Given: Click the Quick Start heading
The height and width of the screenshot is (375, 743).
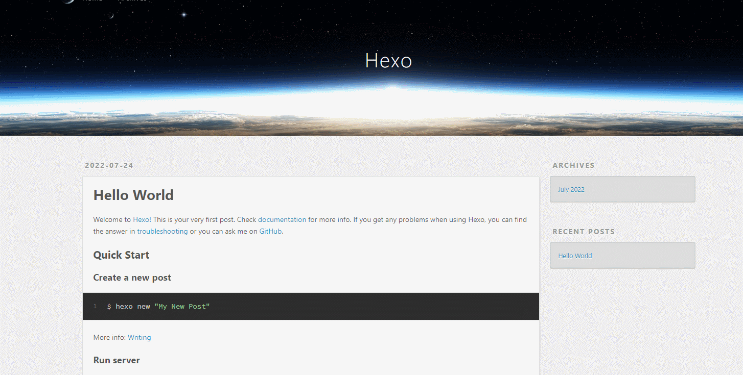Looking at the screenshot, I should pyautogui.click(x=121, y=255).
